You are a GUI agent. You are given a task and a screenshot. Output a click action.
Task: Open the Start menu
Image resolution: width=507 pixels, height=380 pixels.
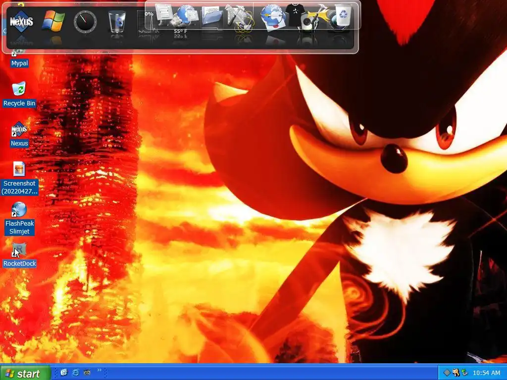[25, 374]
